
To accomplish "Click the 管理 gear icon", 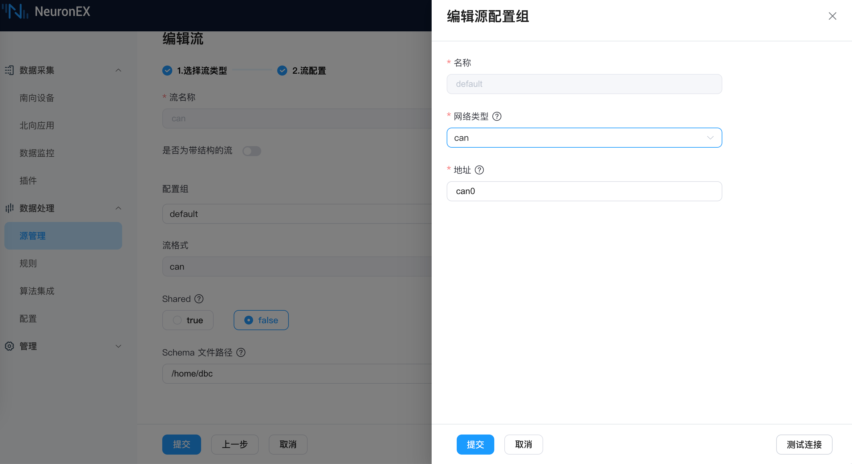I will (x=9, y=346).
